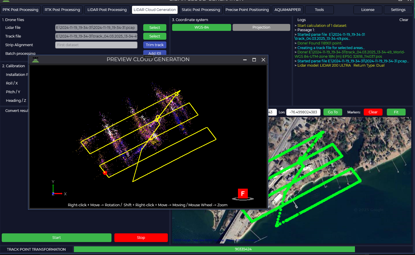Close the Preview Cloud Generation window
Viewport: 415px width, 255px height.
pos(263,60)
